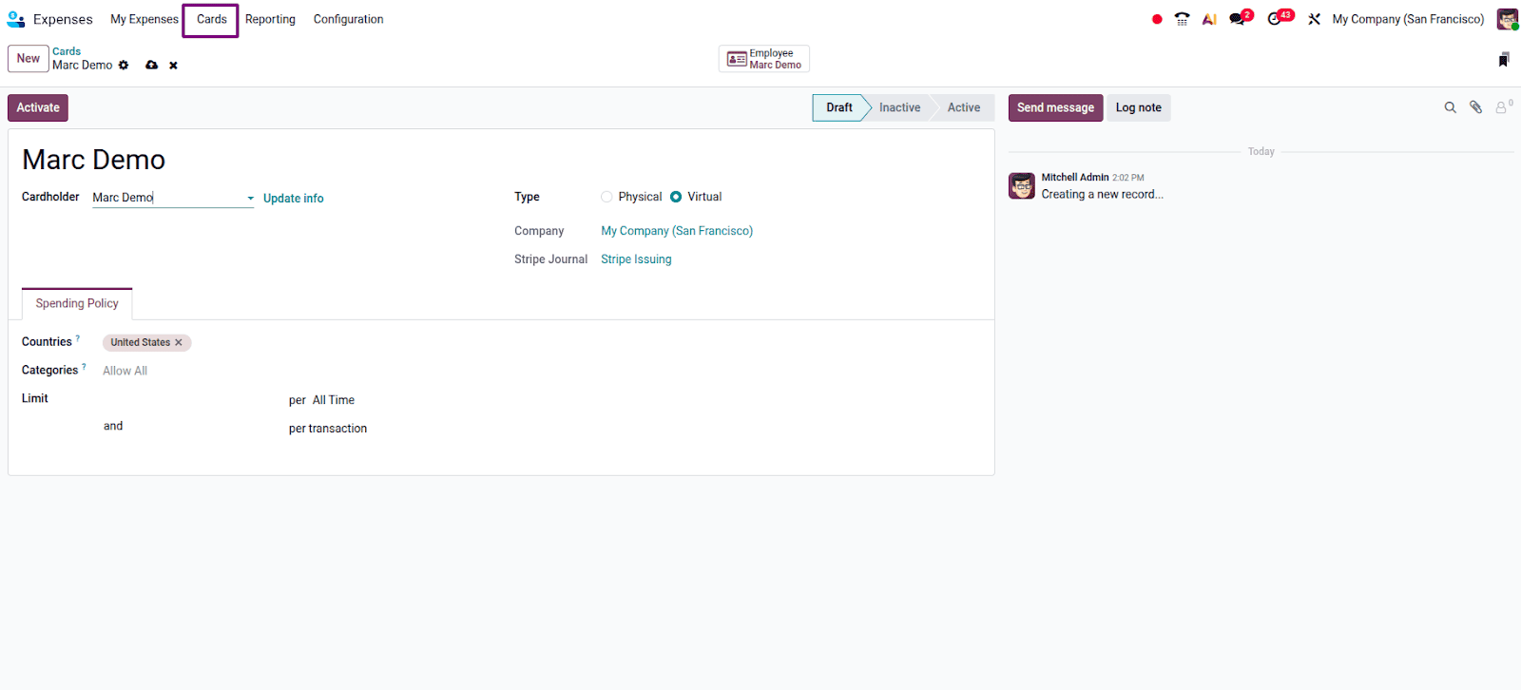Image resolution: width=1521 pixels, height=690 pixels.
Task: Click the paperclip attachments icon
Action: [x=1475, y=107]
